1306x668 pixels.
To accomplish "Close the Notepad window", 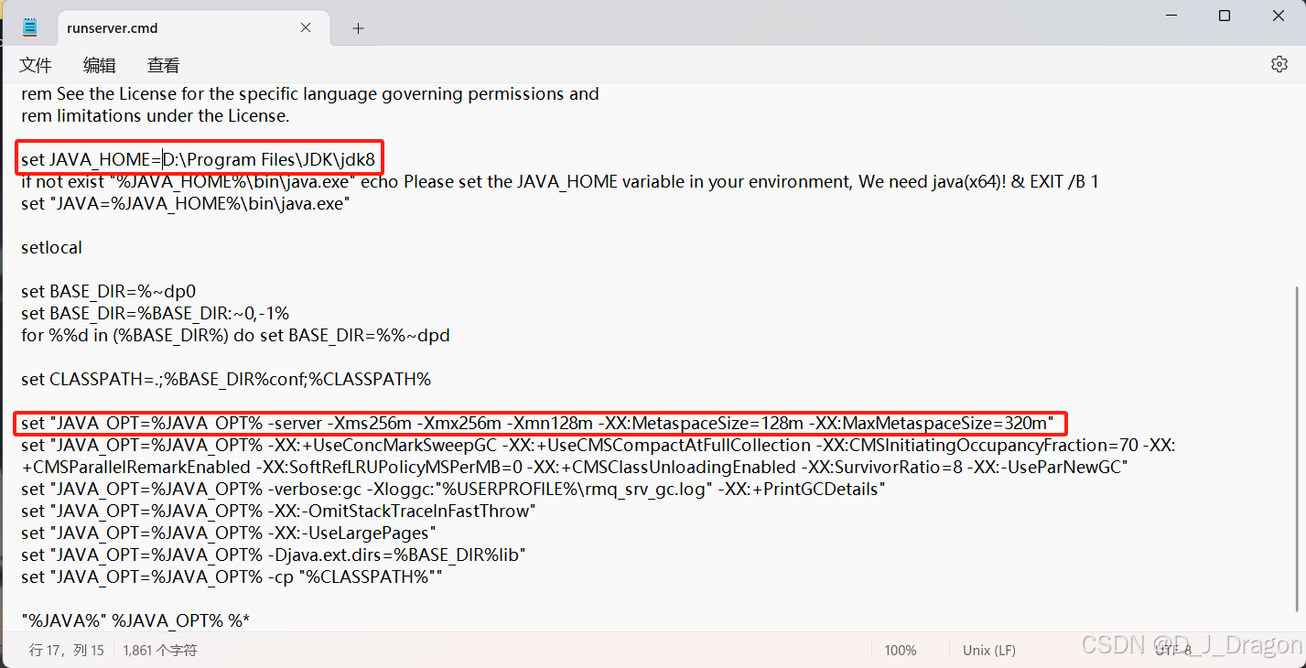I will [1279, 16].
